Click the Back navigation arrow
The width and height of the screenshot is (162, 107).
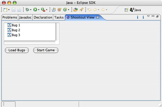coord(95,10)
